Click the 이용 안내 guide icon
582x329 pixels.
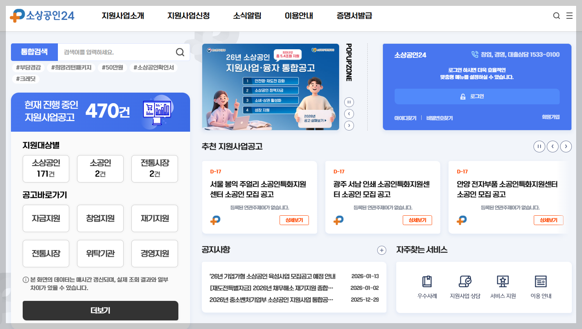click(x=540, y=281)
